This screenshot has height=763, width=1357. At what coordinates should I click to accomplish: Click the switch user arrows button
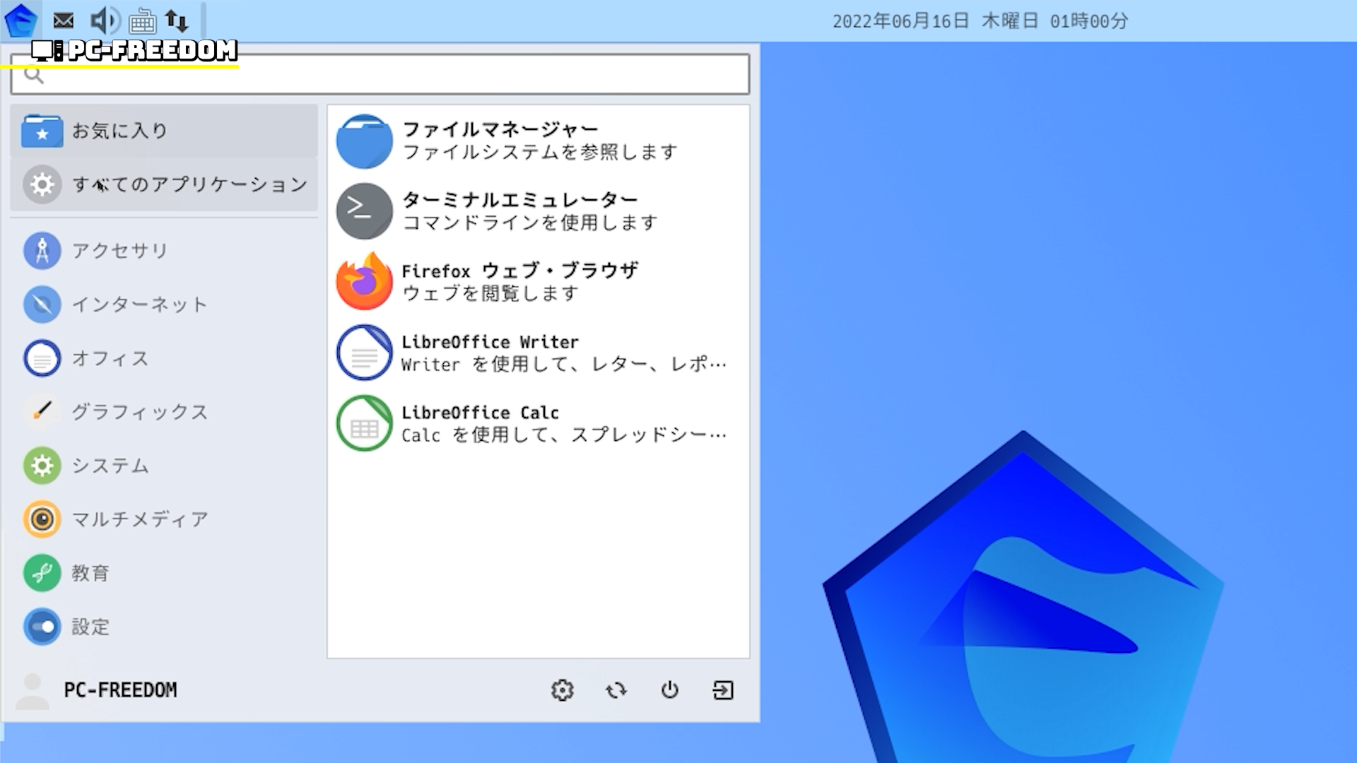point(616,690)
